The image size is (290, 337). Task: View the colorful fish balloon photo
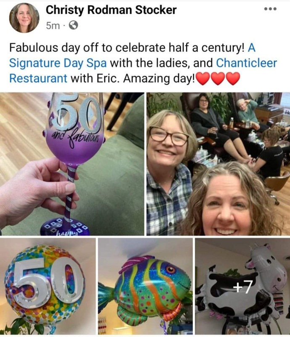pyautogui.click(x=145, y=286)
